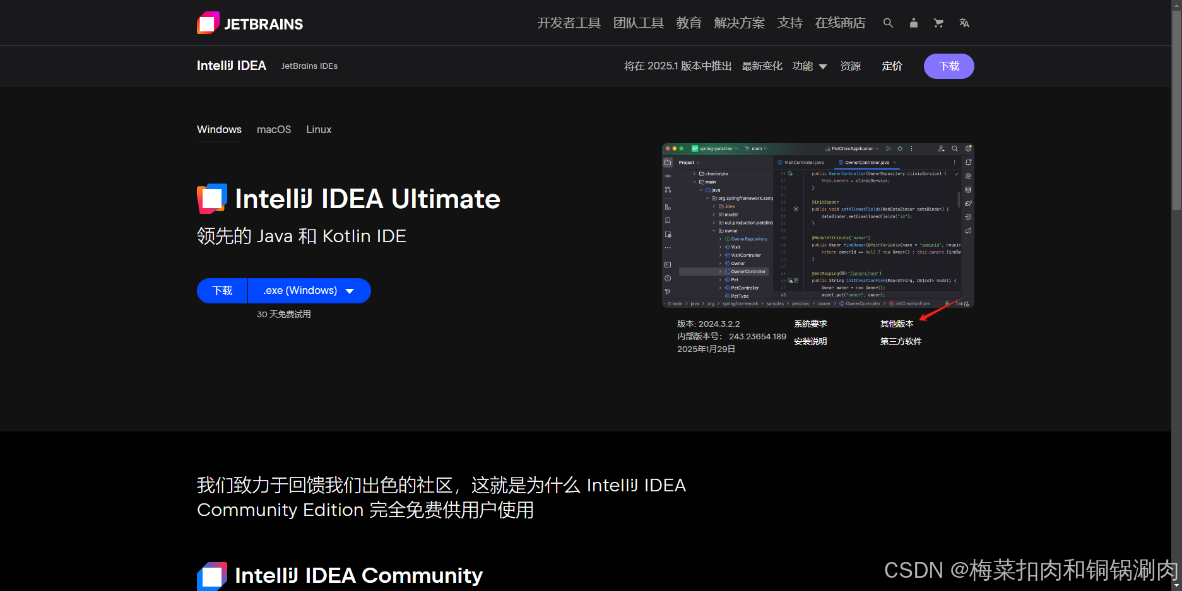The image size is (1182, 591).
Task: Open the JetBrains IDEs link
Action: coord(309,66)
